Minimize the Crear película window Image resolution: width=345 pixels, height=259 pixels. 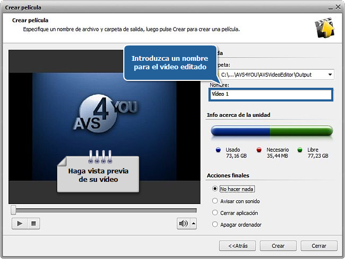tap(331, 8)
